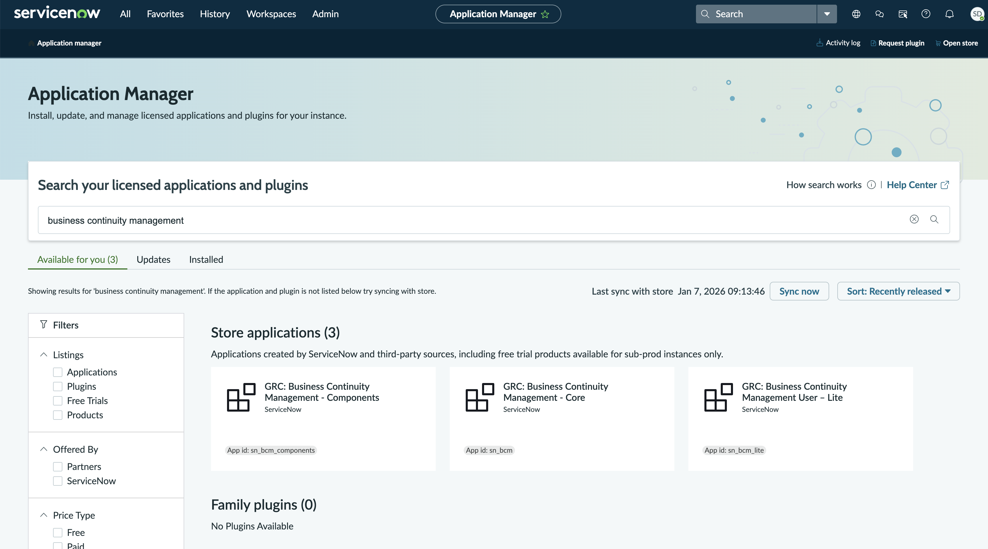Switch to the Available for you tab
This screenshot has width=988, height=549.
coord(78,260)
